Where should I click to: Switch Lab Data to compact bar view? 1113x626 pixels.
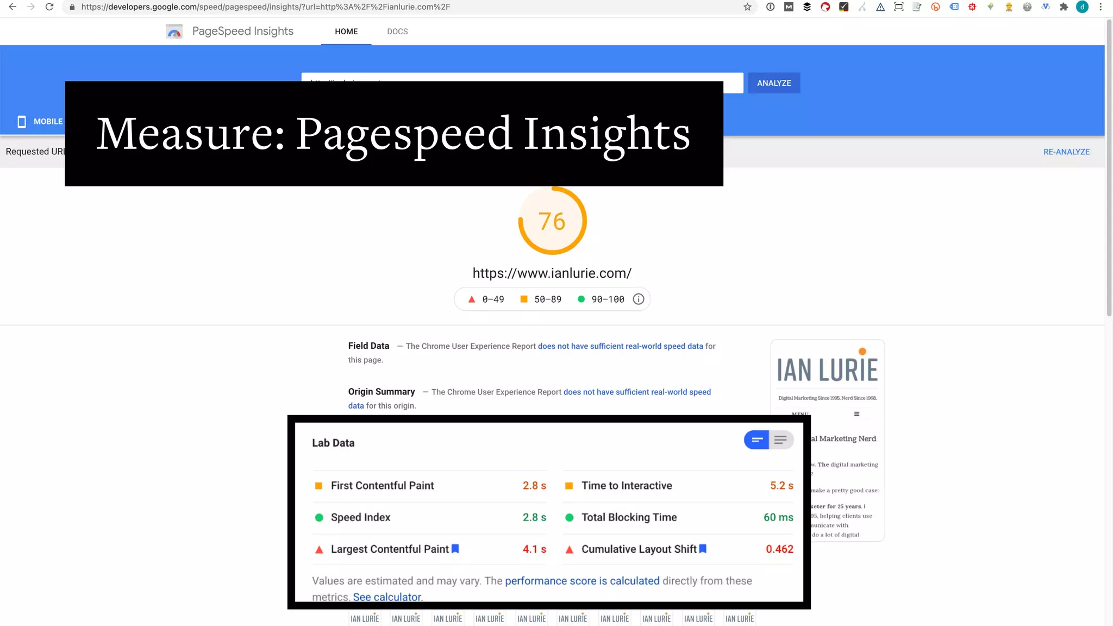[x=756, y=440]
